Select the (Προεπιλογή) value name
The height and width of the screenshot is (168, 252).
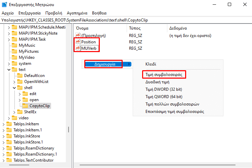pyautogui.click(x=93, y=36)
